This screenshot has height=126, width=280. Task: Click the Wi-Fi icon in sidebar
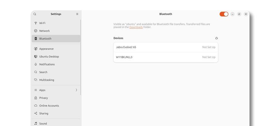pyautogui.click(x=36, y=23)
